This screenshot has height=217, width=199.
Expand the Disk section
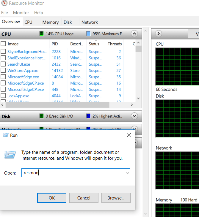point(134,116)
